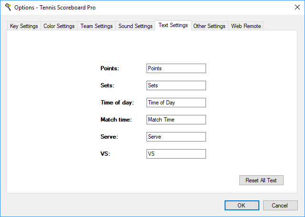Viewport: 305px width, 217px height.
Task: Open the Color Settings tab
Action: (x=59, y=26)
